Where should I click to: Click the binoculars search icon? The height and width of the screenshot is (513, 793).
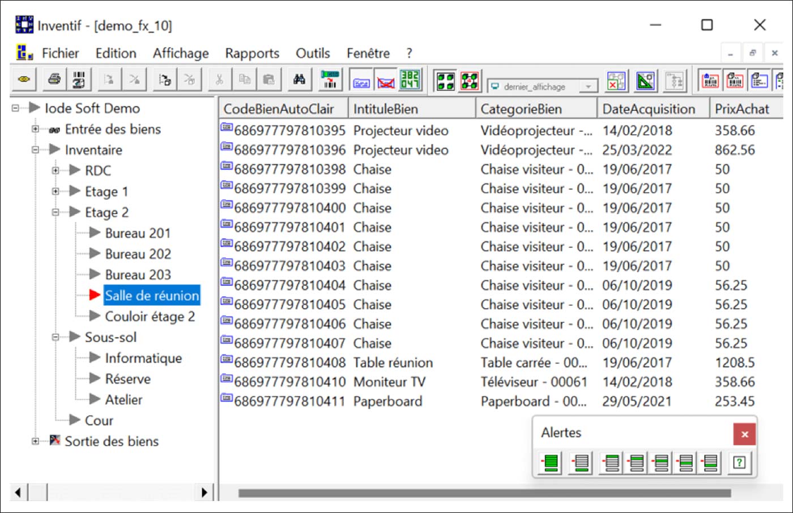click(299, 80)
